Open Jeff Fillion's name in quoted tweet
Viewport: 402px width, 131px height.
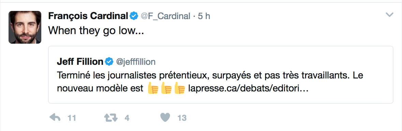(80, 61)
